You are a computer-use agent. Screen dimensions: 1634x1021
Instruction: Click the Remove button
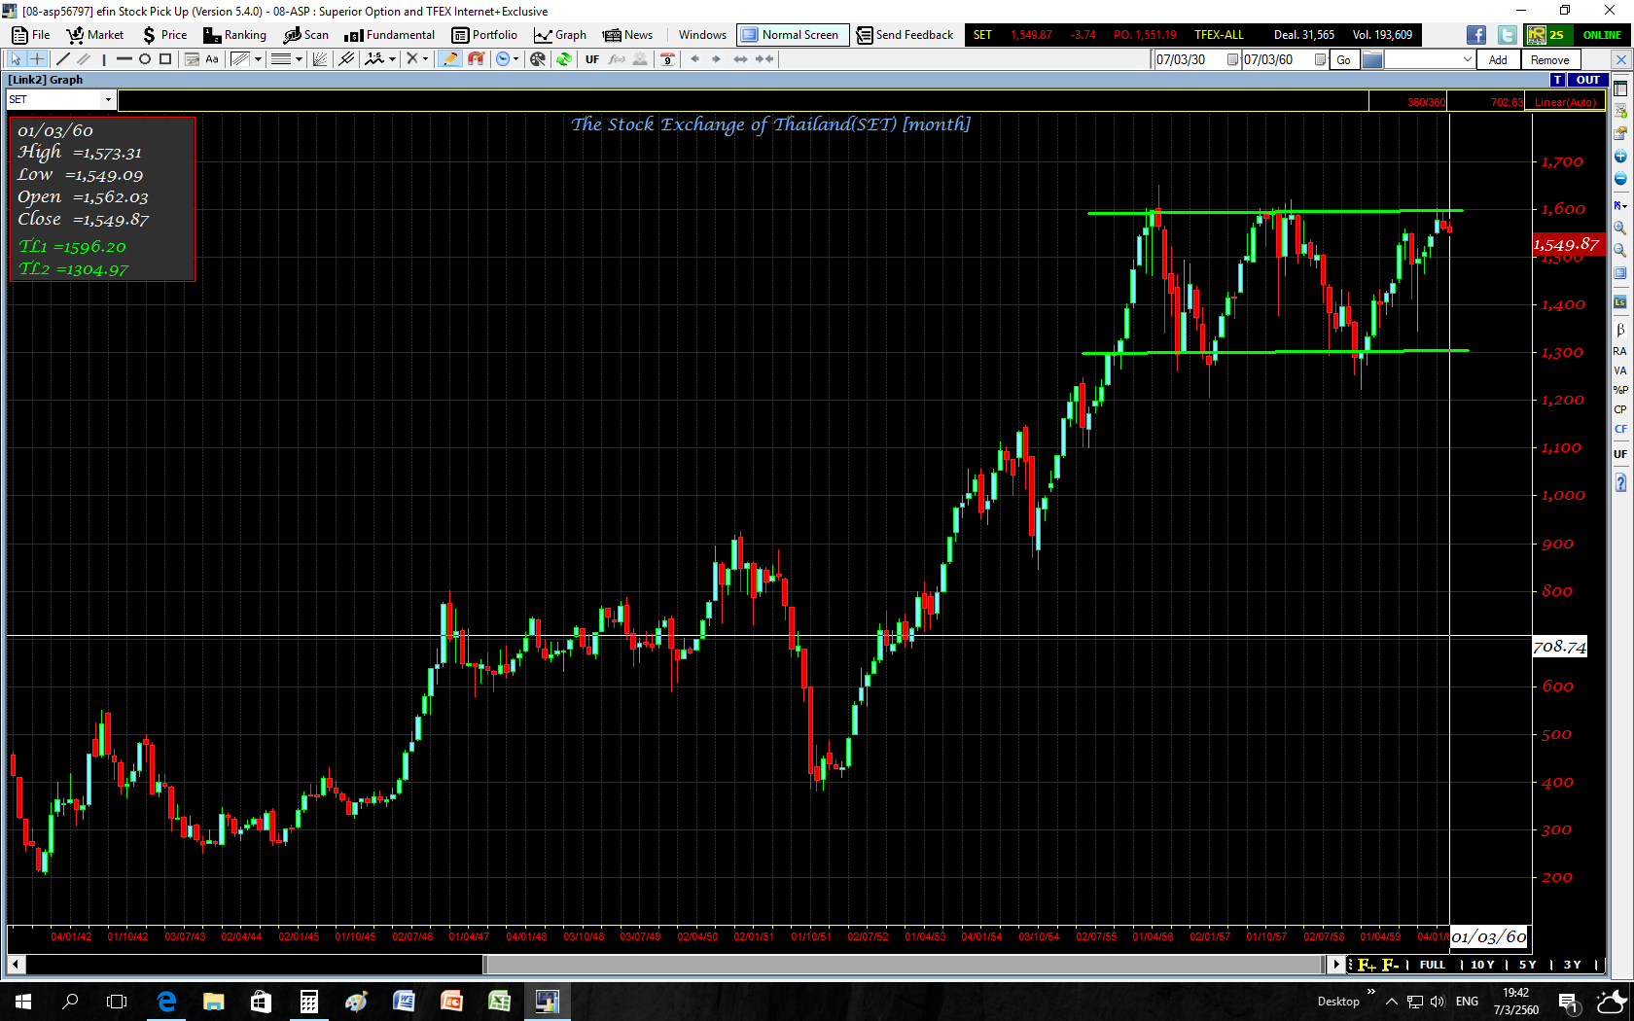[1549, 60]
